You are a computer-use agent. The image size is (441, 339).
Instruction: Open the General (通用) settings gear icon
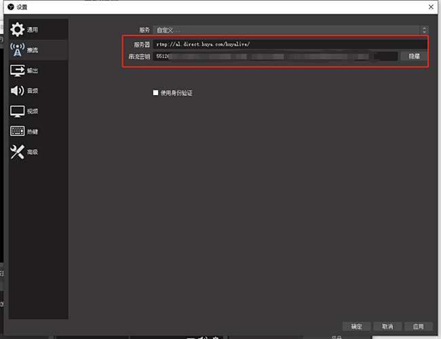tap(17, 30)
